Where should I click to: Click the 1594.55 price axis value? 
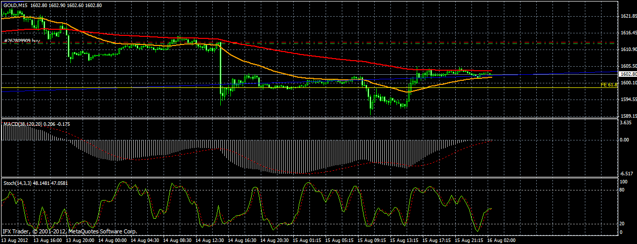pyautogui.click(x=628, y=99)
